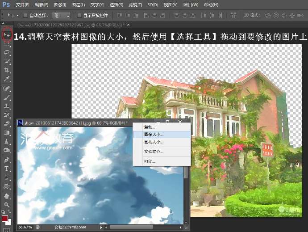Choose 3D Scale mode icon
This screenshot has width=308, height=232.
(x=300, y=15)
